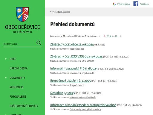Go to page 2 of documents

tap(107, 36)
